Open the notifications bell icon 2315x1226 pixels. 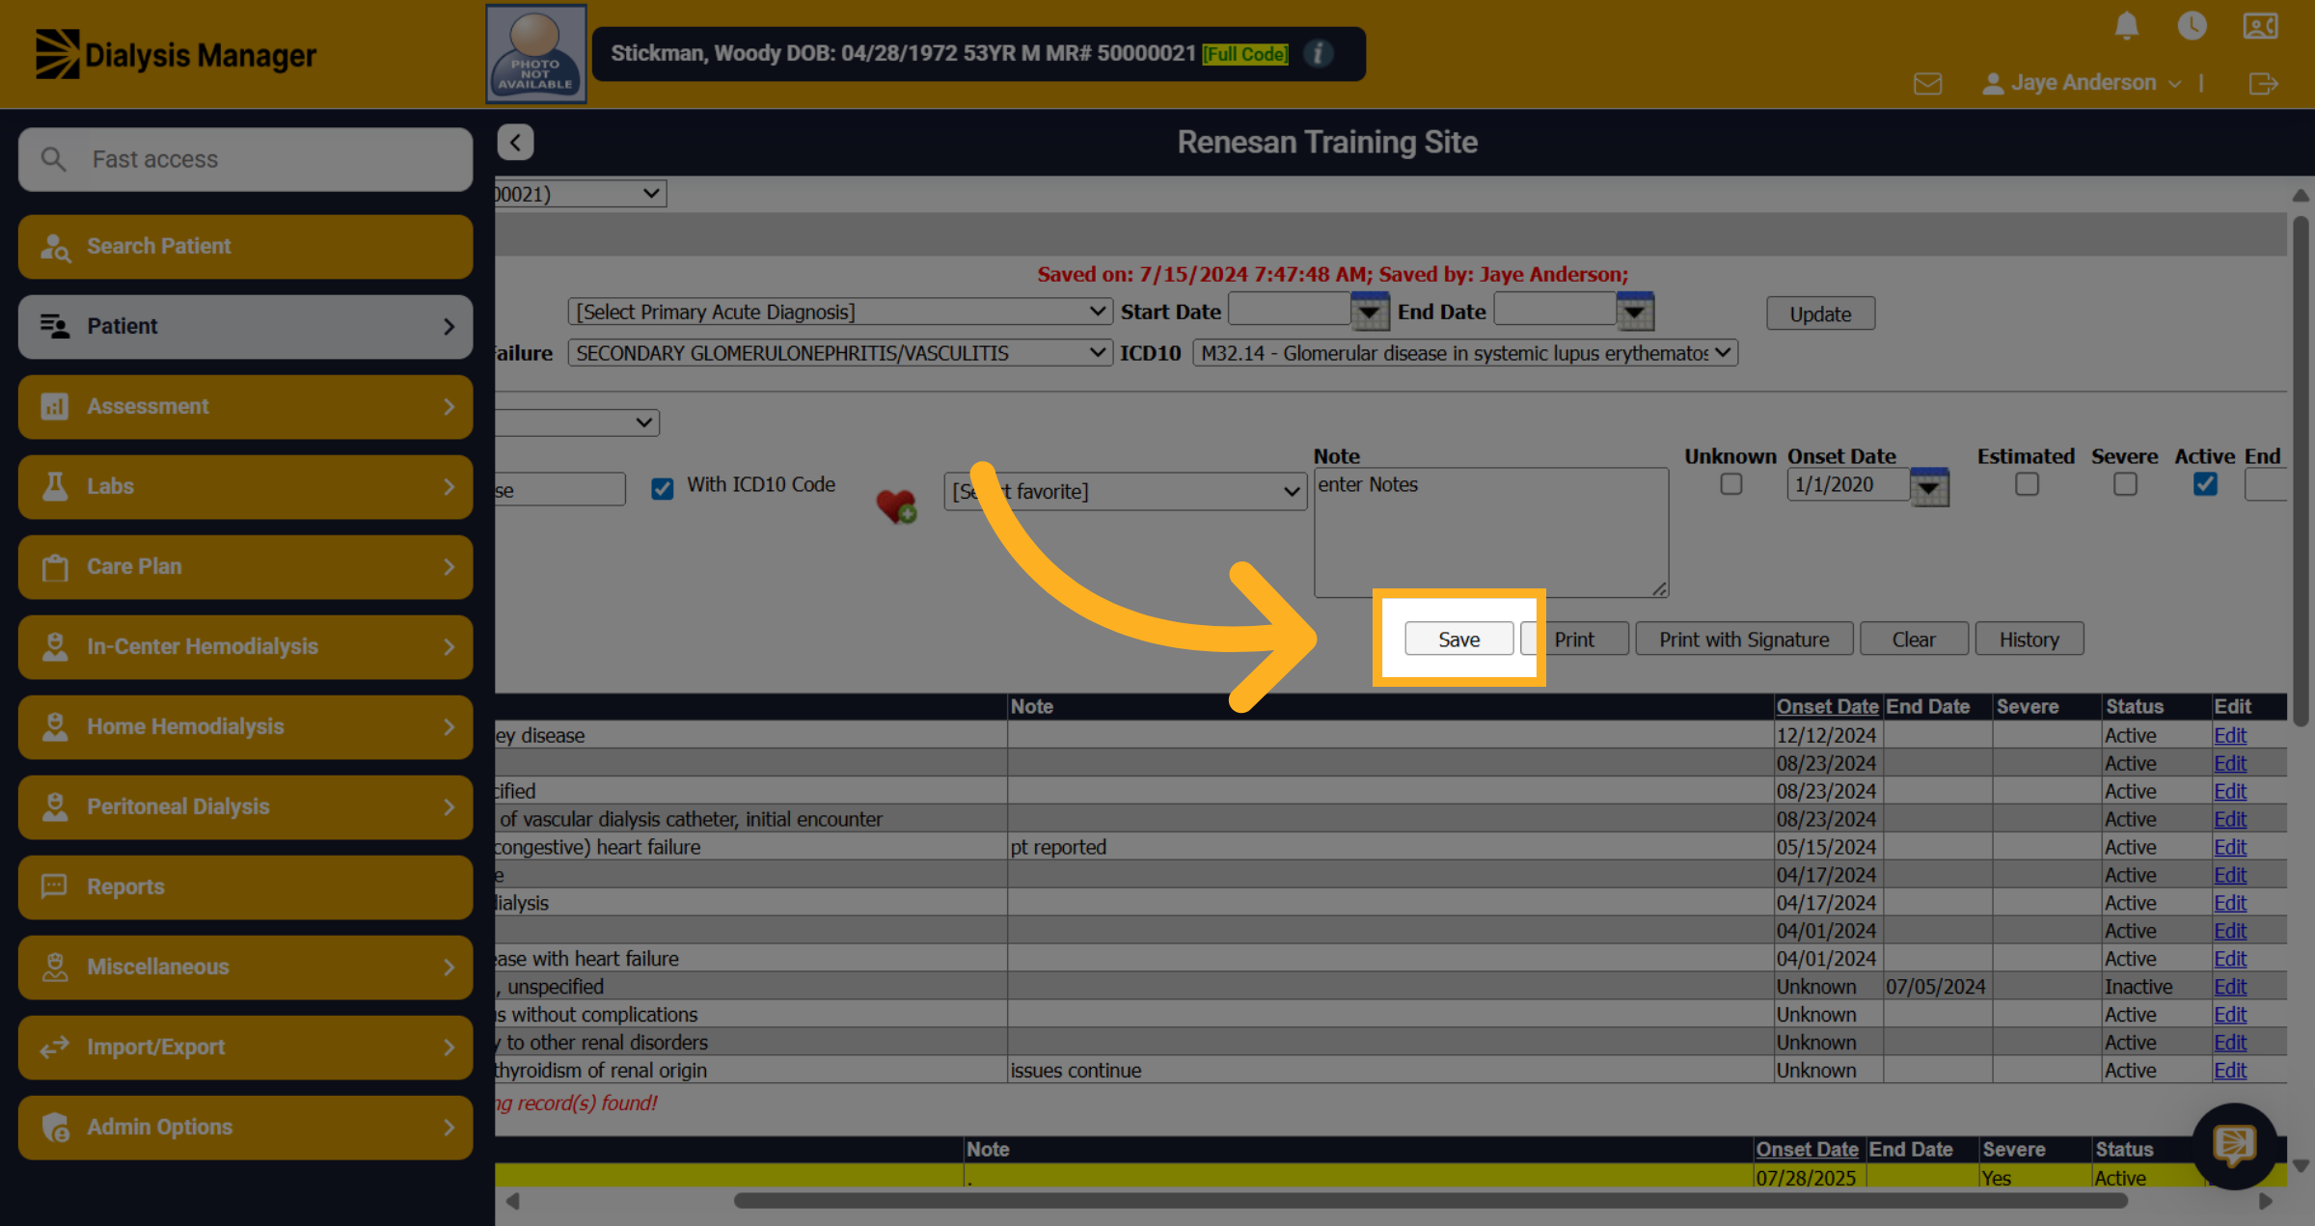[2126, 26]
